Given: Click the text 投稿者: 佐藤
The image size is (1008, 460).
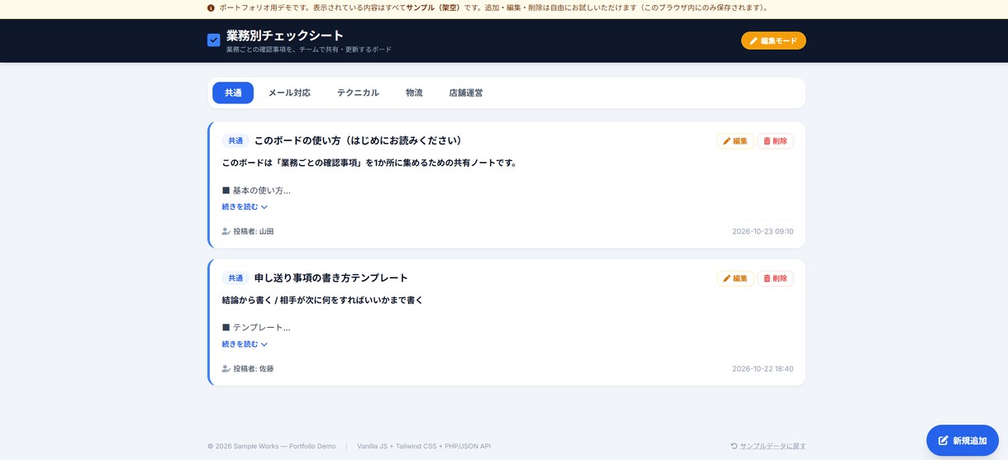Looking at the screenshot, I should tap(254, 369).
